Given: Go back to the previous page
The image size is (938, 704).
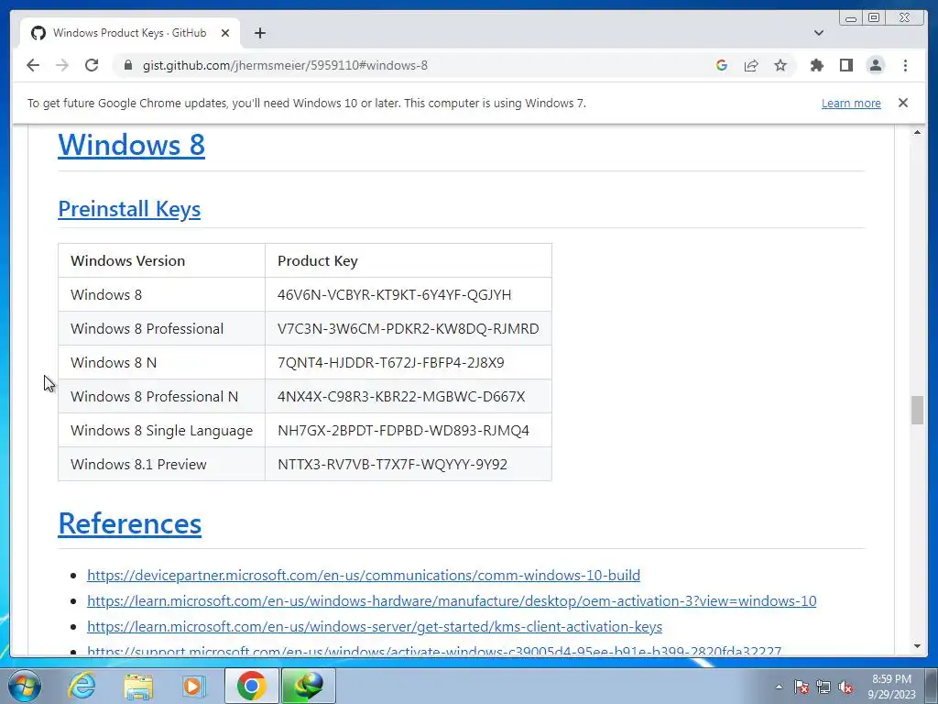Looking at the screenshot, I should click(33, 65).
